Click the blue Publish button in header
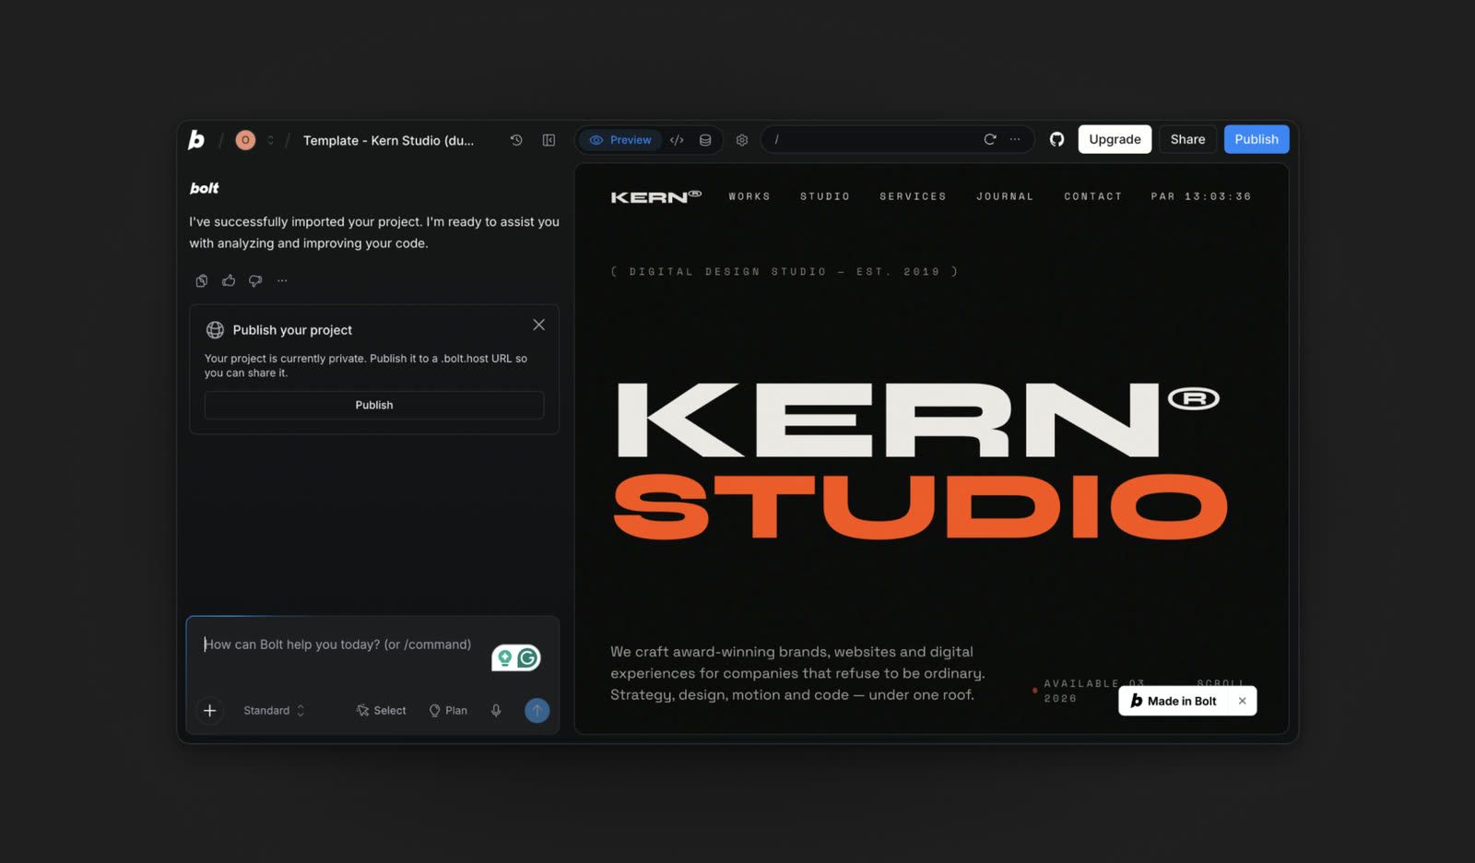The width and height of the screenshot is (1475, 863). (x=1257, y=139)
